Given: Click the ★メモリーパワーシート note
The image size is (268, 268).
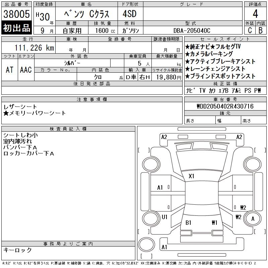Looking at the screenshot, I should tap(35, 113).
